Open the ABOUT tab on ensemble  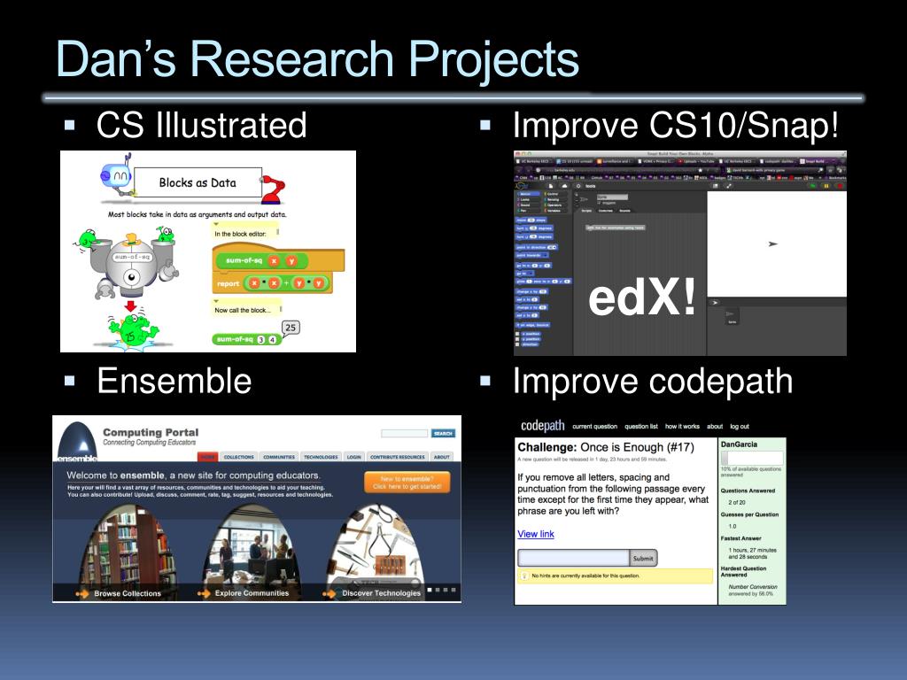coord(442,457)
